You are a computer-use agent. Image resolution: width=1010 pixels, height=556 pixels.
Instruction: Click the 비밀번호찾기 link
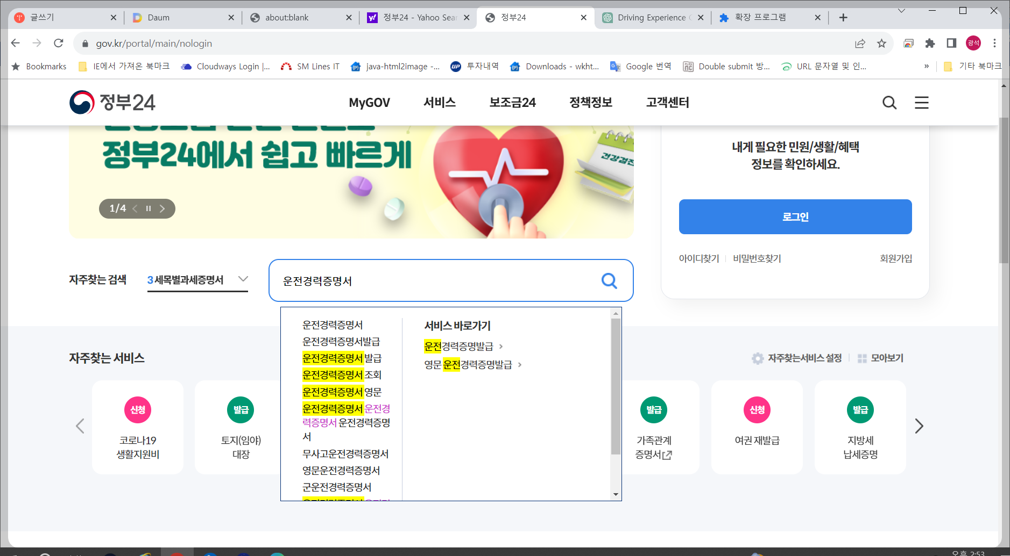(757, 258)
